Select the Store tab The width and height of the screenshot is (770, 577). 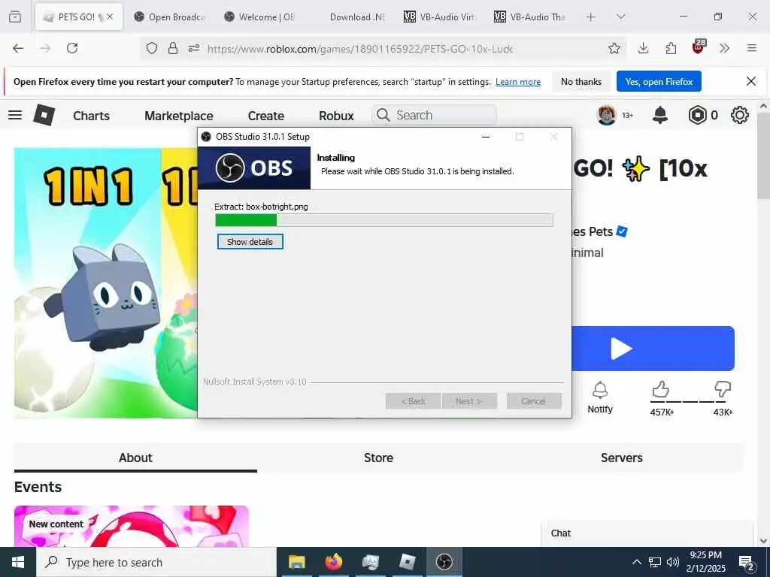(x=379, y=458)
